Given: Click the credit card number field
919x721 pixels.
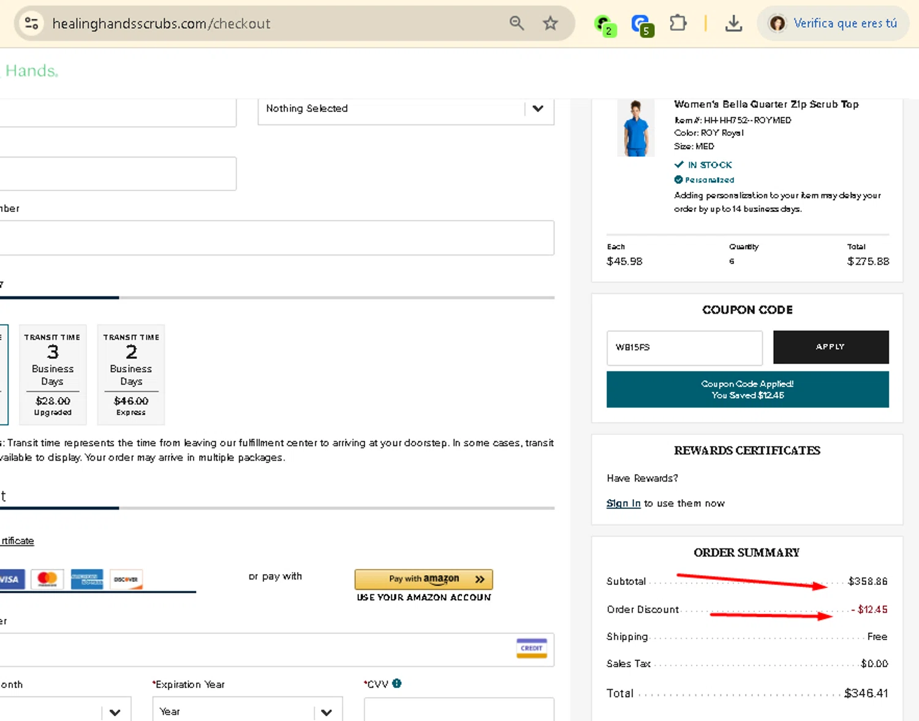Looking at the screenshot, I should pyautogui.click(x=276, y=649).
